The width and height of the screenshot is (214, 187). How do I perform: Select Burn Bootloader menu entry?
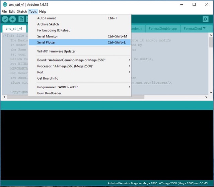[x=80, y=93]
